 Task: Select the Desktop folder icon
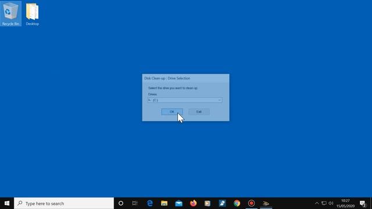(33, 14)
